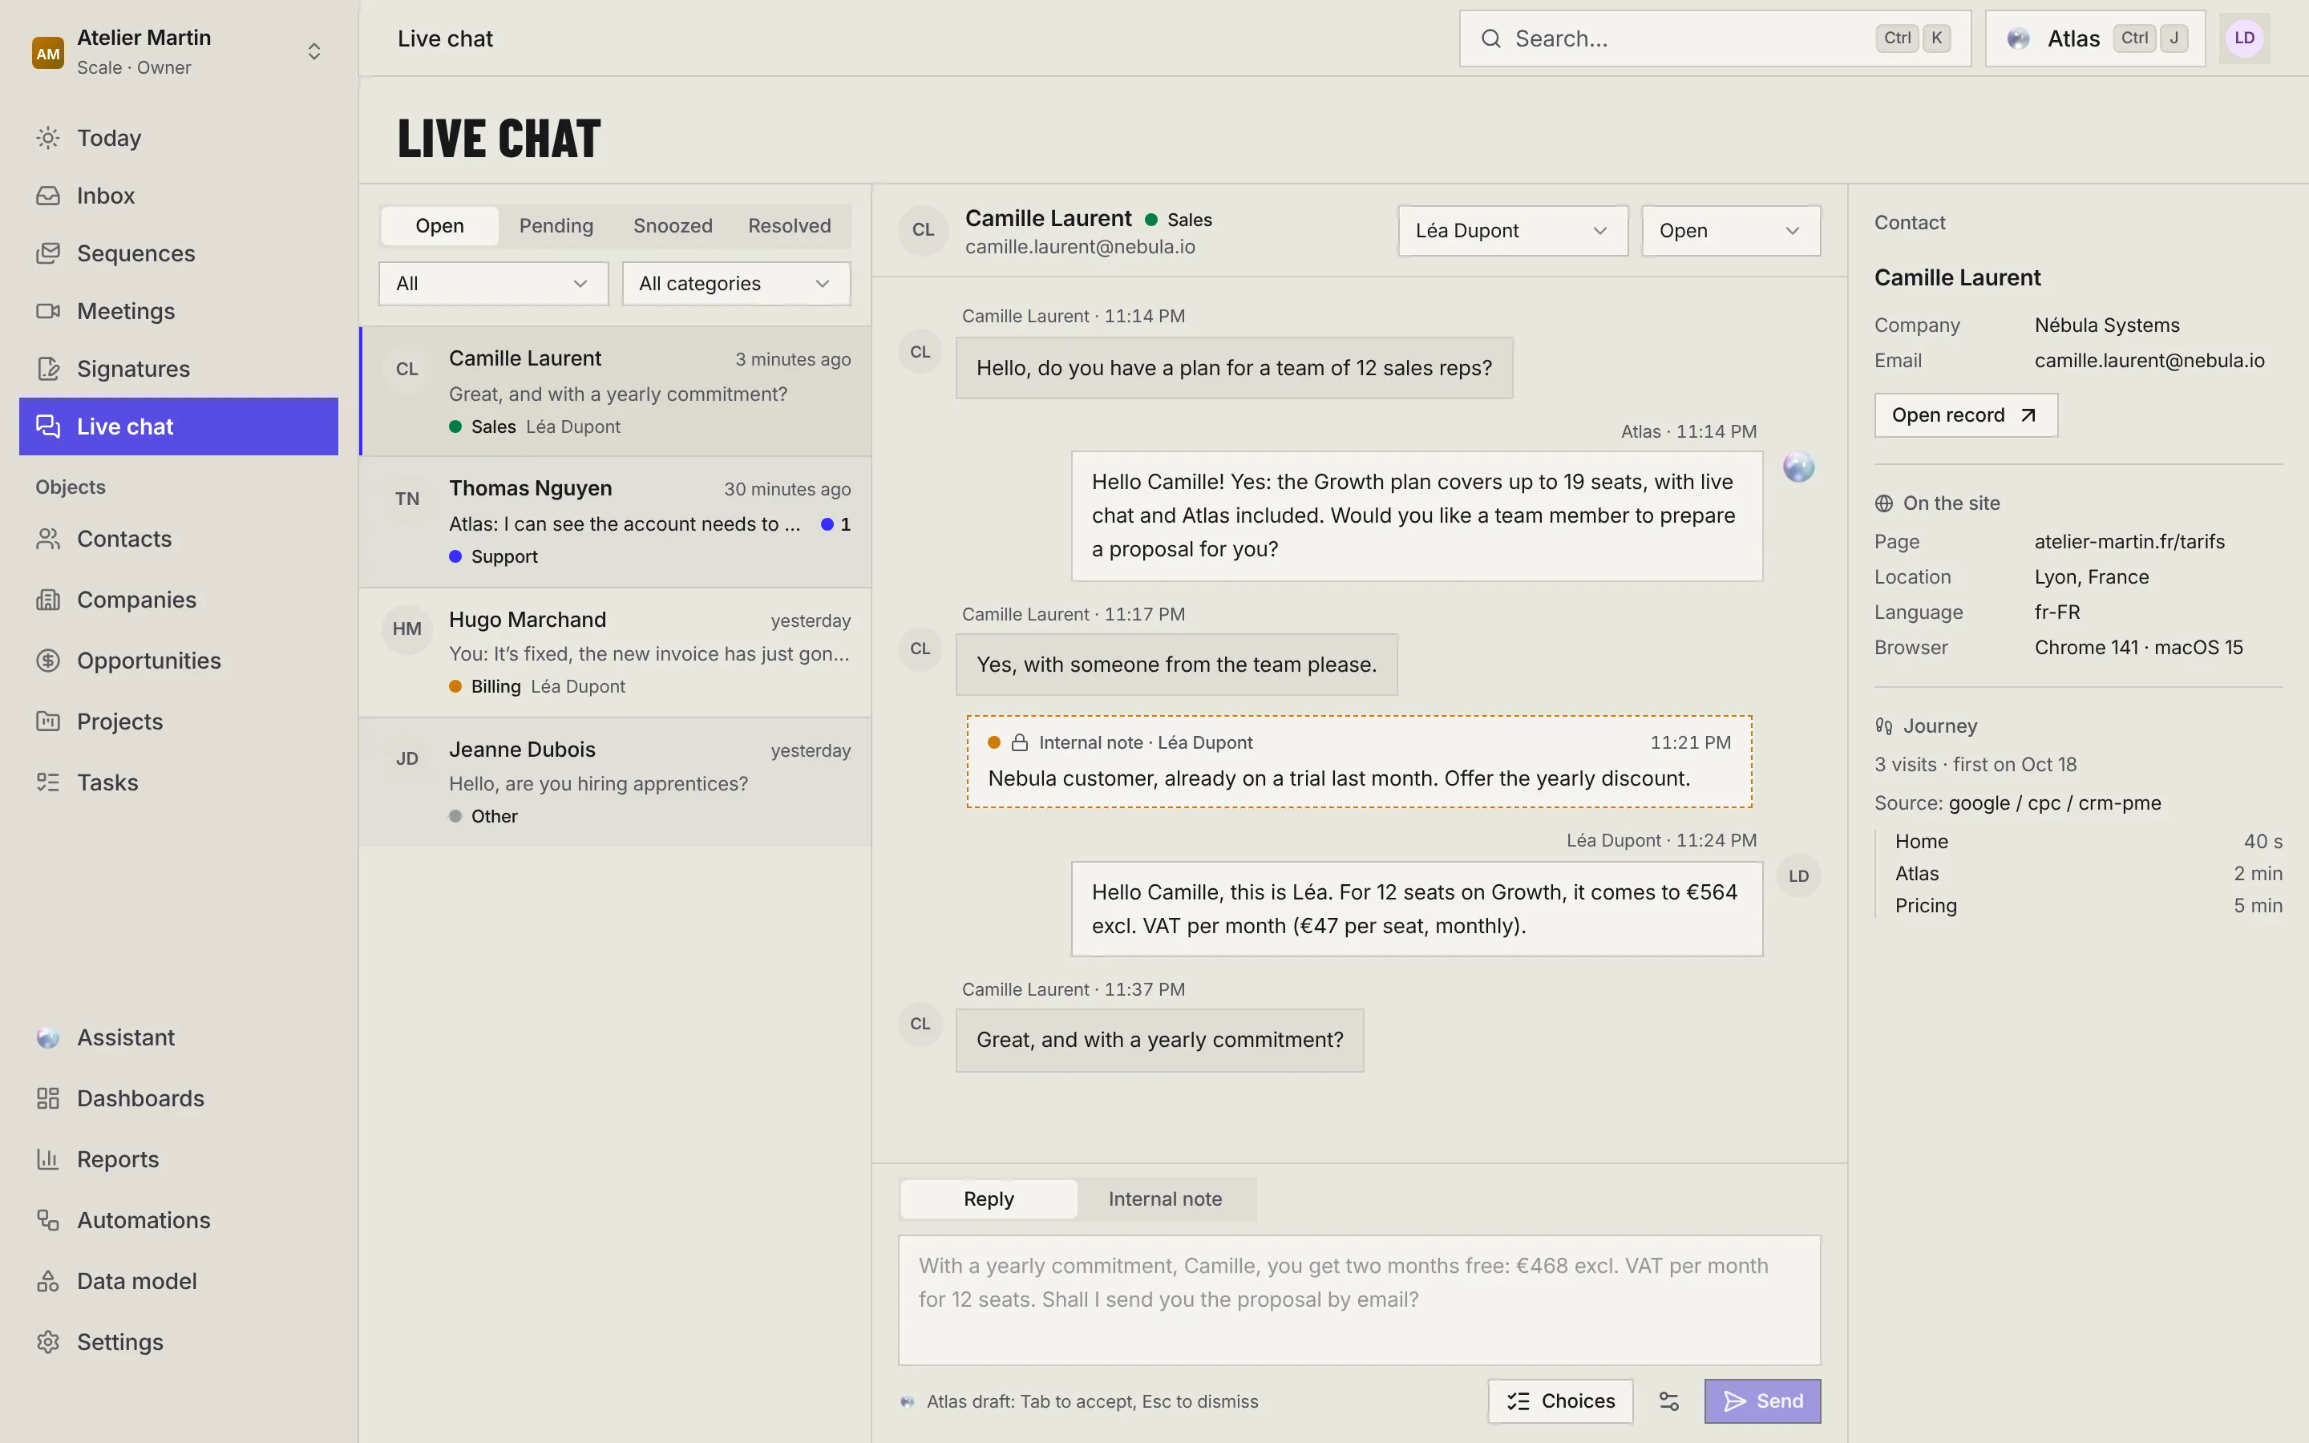Open the Assistant in sidebar
This screenshot has width=2309, height=1443.
(179, 1037)
